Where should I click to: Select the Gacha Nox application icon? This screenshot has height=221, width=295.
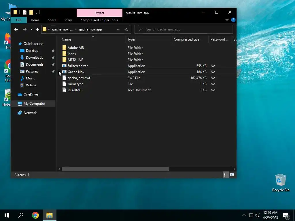coord(64,72)
